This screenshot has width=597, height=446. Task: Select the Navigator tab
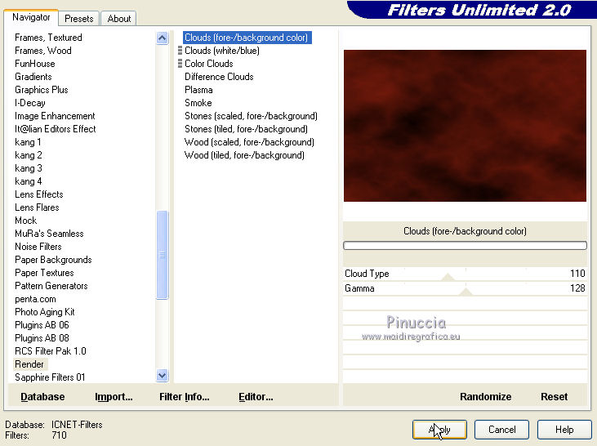(x=31, y=17)
